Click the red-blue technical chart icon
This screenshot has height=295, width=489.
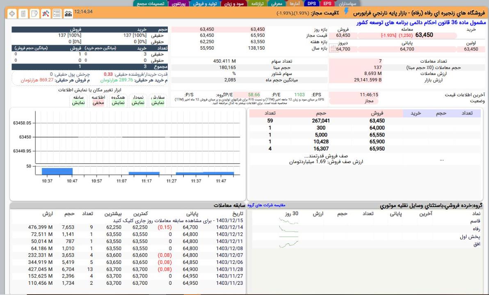click(x=45, y=13)
